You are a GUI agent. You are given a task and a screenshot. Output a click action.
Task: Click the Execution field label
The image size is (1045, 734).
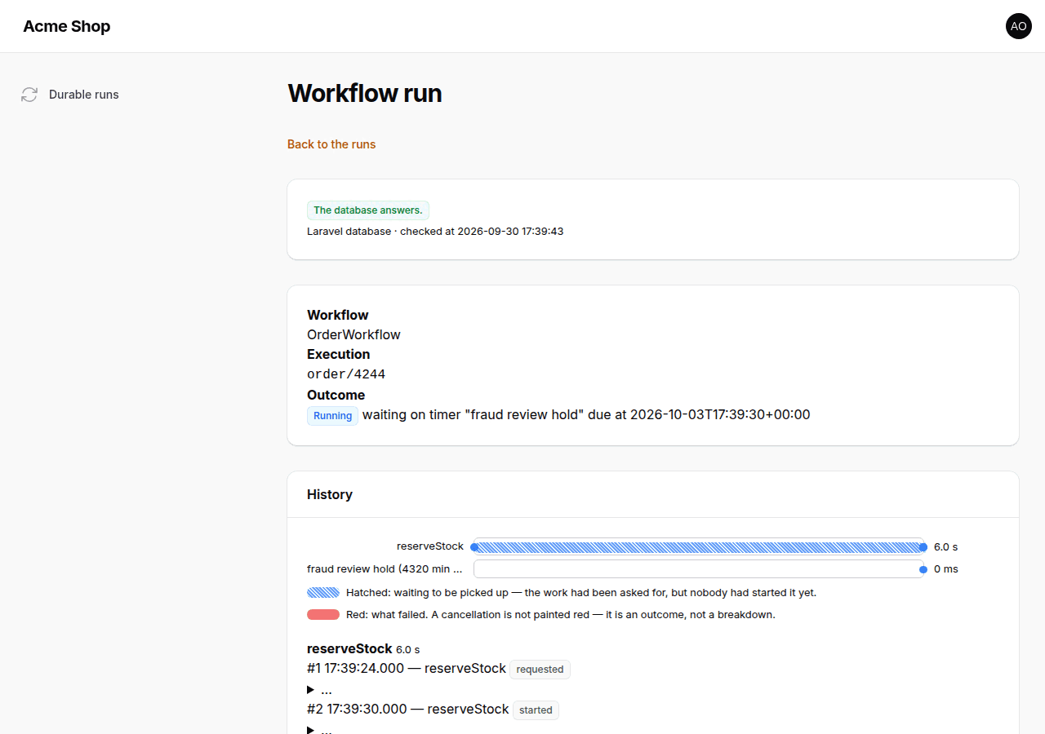point(339,355)
